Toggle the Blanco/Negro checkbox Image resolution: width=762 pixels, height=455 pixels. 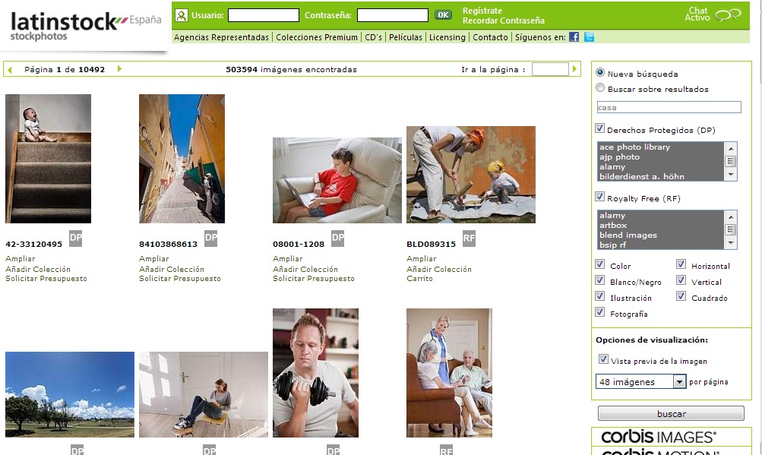pyautogui.click(x=600, y=280)
